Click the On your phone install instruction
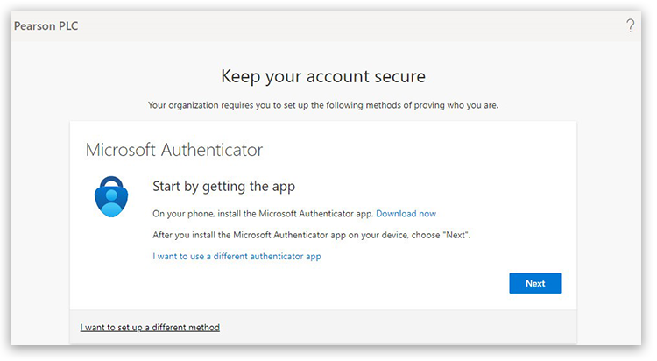657x361 pixels. tap(263, 214)
